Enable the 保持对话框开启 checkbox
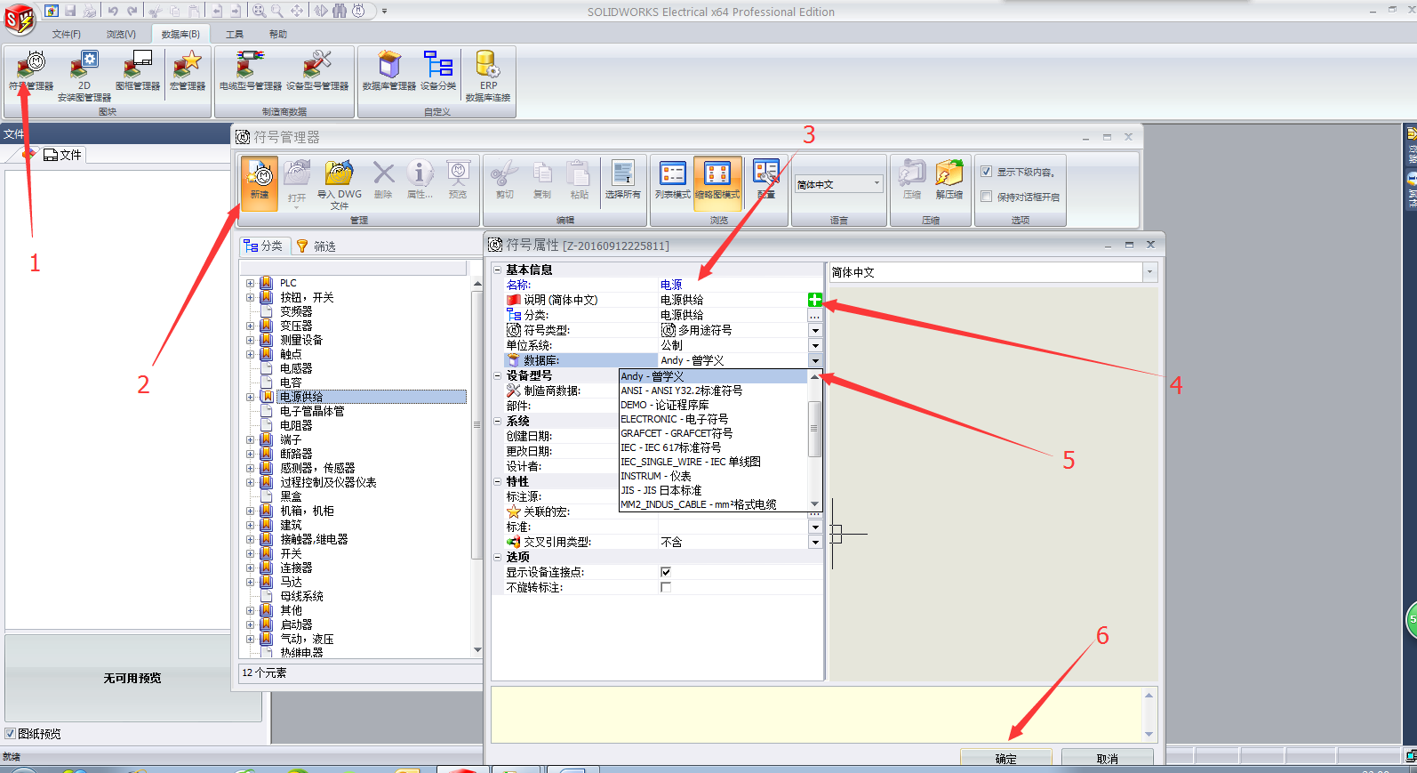Image resolution: width=1417 pixels, height=773 pixels. (x=987, y=197)
